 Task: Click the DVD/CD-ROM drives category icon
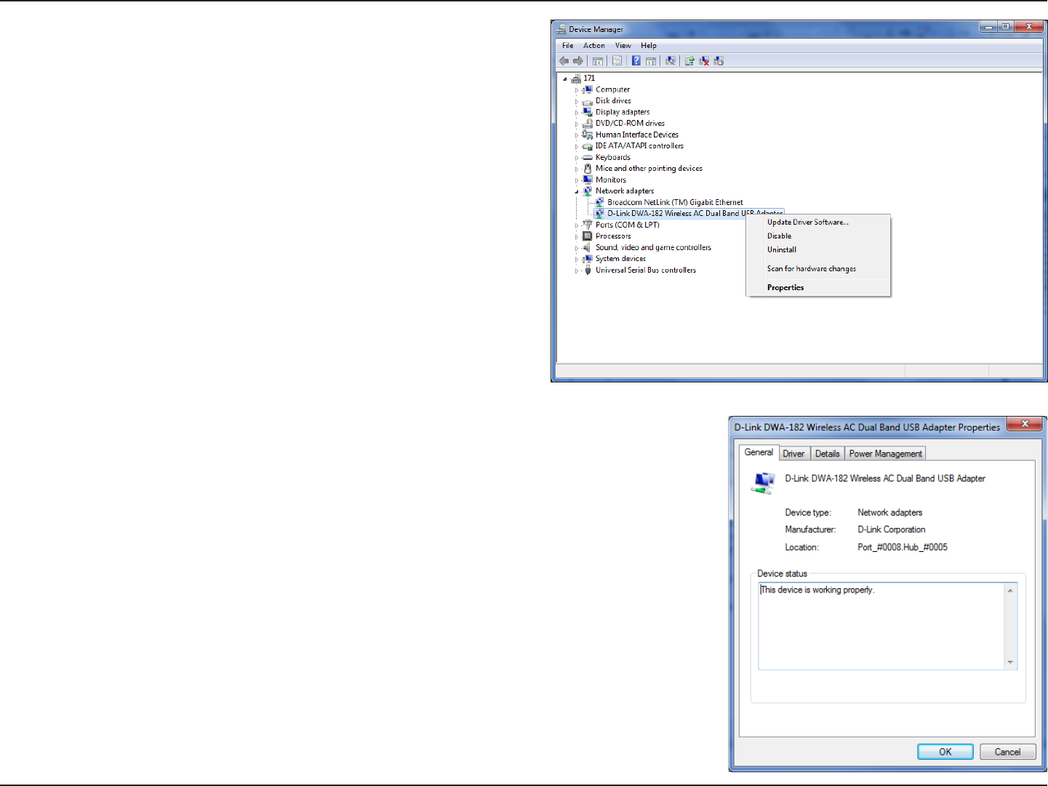588,124
